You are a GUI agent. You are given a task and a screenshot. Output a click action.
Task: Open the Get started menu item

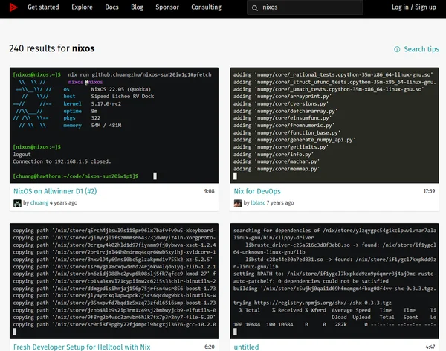point(43,7)
